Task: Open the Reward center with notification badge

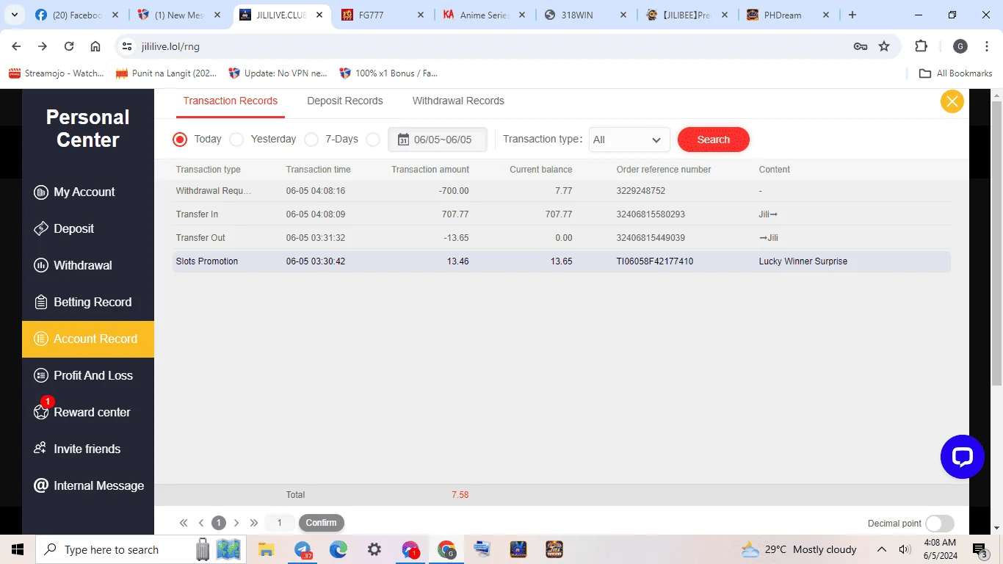Action: pos(88,413)
